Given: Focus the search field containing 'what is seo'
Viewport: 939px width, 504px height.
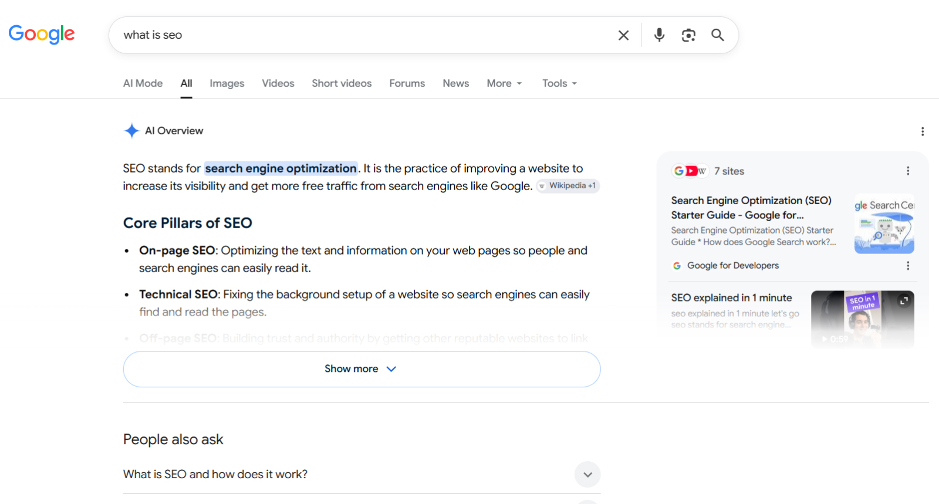Looking at the screenshot, I should tap(364, 35).
